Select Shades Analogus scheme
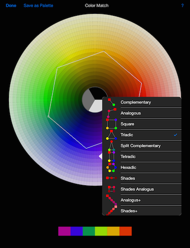Viewport: 190px width, 248px height. point(142,189)
